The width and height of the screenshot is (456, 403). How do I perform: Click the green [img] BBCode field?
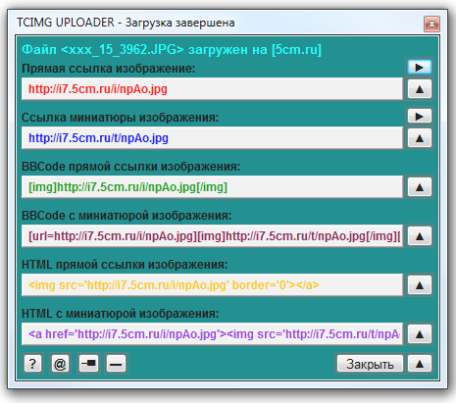coord(212,187)
